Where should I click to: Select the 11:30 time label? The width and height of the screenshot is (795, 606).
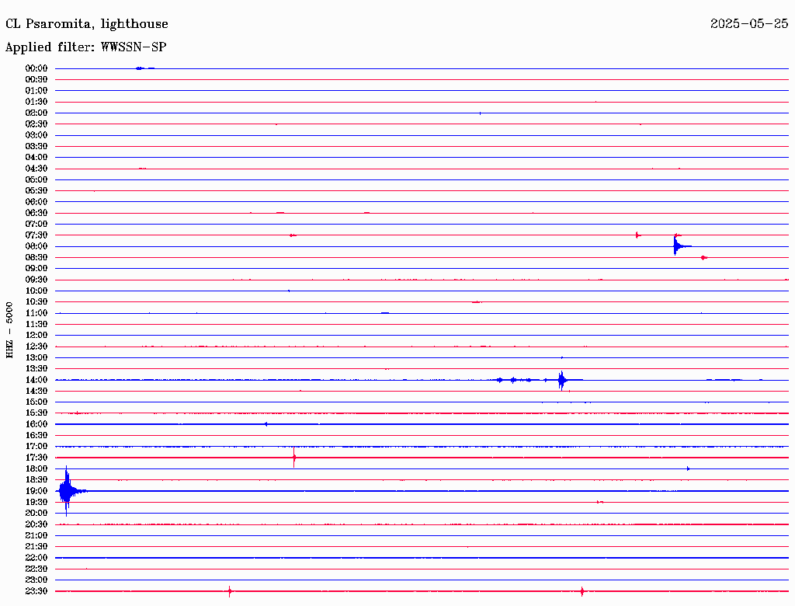(36, 324)
